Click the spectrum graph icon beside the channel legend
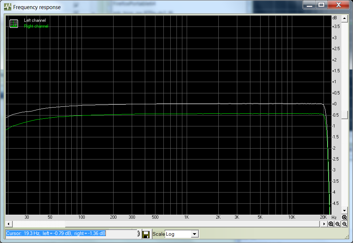 click(14, 24)
